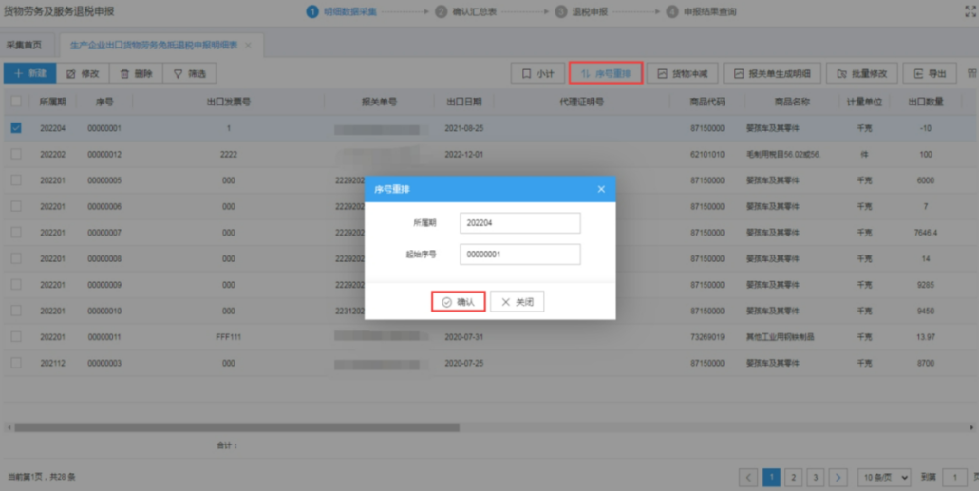This screenshot has height=491, width=979.
Task: Select page 1 in pagination
Action: coord(771,478)
